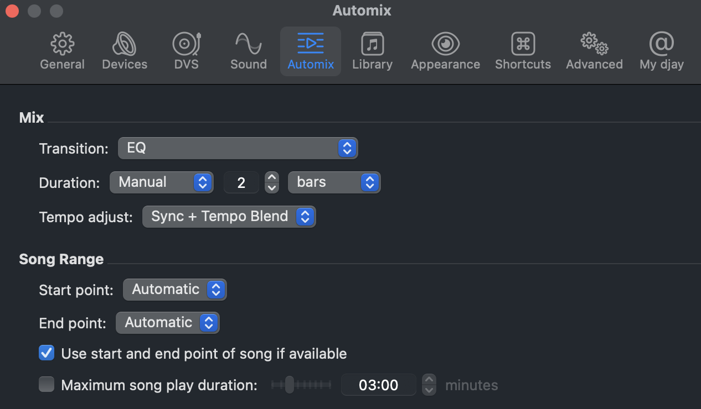701x409 pixels.
Task: Click the 03:00 minutes stepper arrows
Action: pos(429,385)
